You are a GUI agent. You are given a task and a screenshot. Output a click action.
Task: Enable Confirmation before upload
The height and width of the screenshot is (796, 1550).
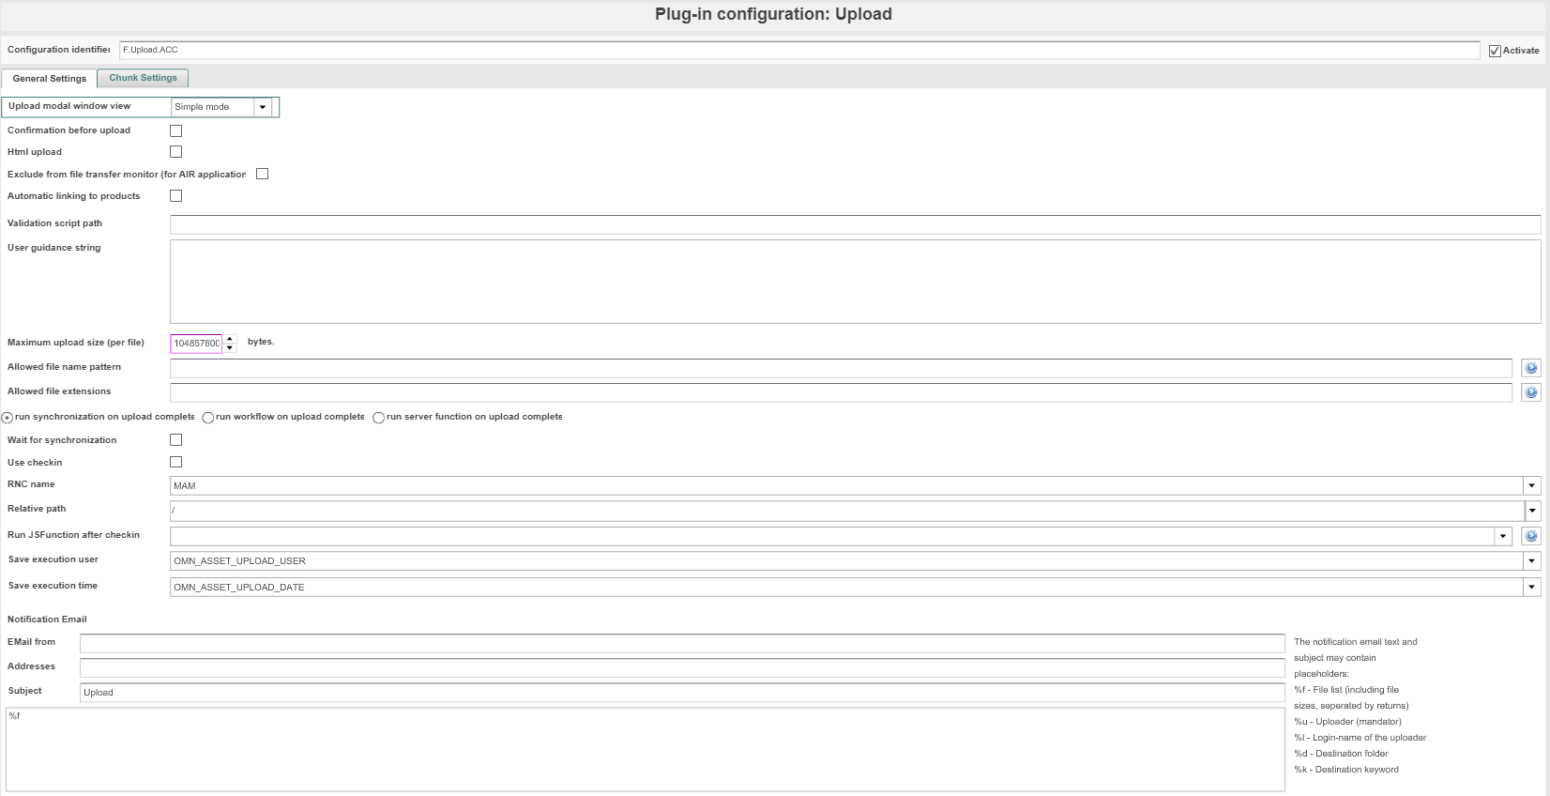click(x=175, y=130)
